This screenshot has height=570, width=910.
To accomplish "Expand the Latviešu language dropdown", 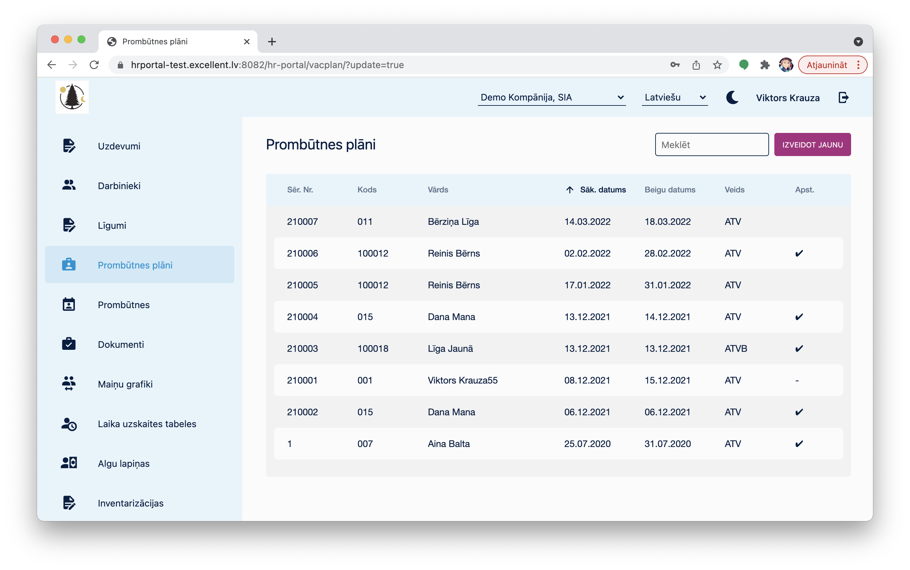I will 674,98.
